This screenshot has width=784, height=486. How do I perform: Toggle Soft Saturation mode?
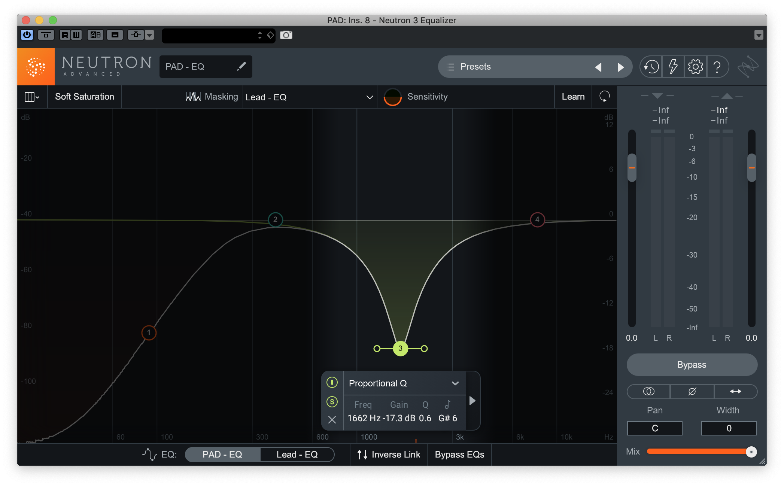point(85,97)
